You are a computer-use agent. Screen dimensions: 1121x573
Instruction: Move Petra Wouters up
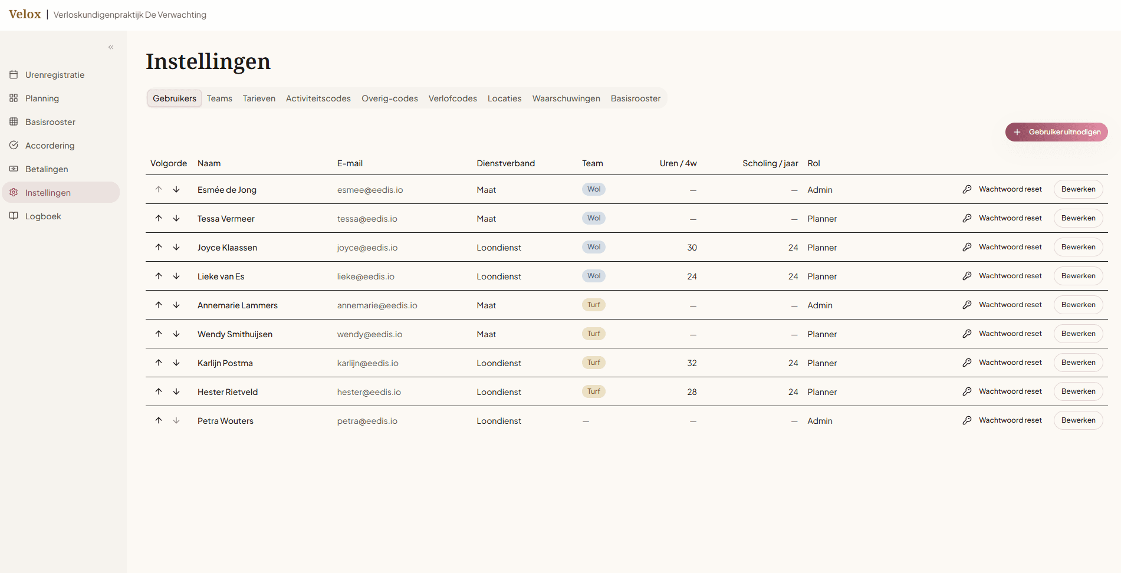pyautogui.click(x=159, y=420)
